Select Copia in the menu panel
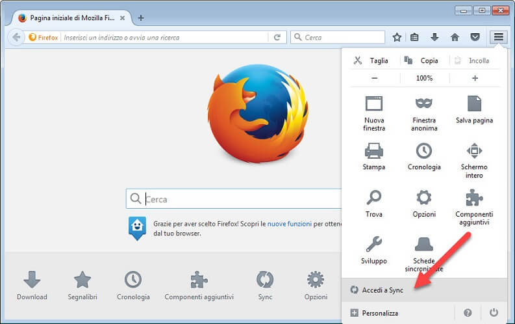 coord(421,61)
